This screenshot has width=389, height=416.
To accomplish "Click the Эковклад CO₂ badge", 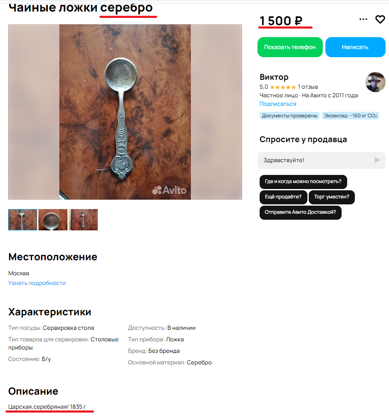I will 351,116.
